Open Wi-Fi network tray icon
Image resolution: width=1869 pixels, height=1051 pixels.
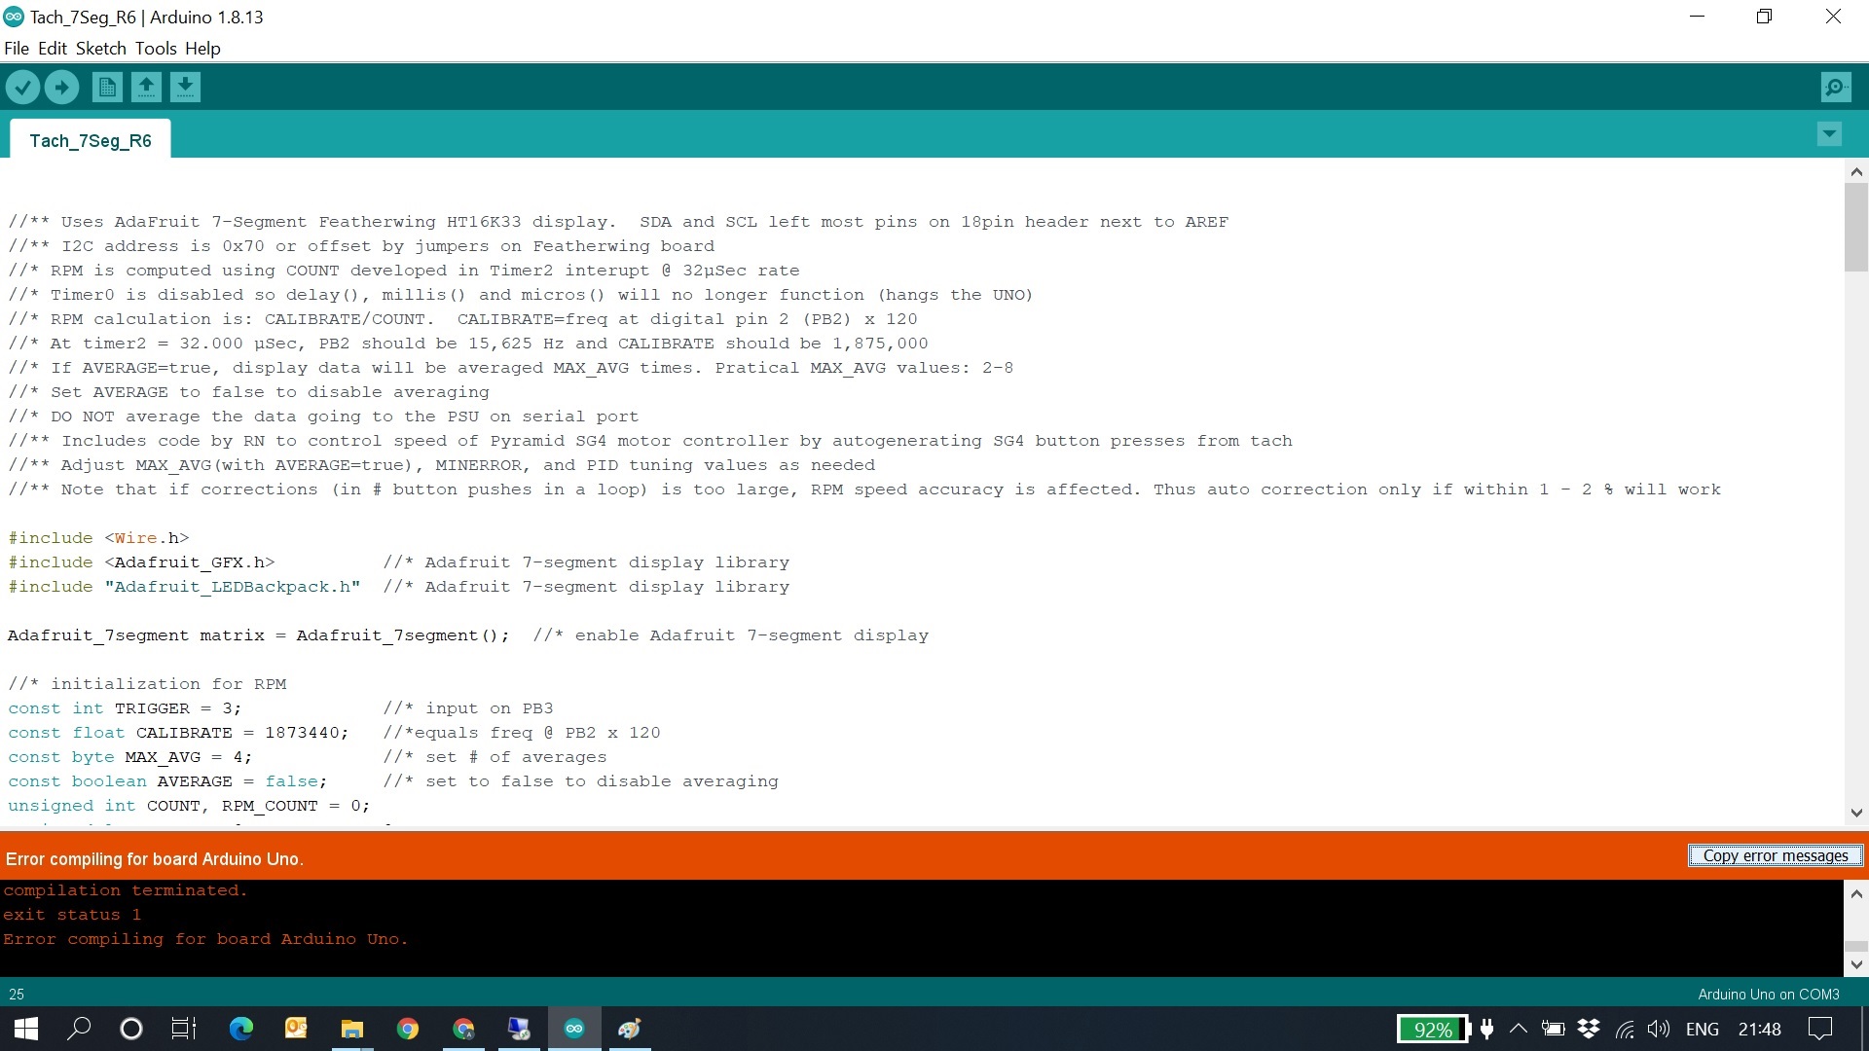(1625, 1029)
